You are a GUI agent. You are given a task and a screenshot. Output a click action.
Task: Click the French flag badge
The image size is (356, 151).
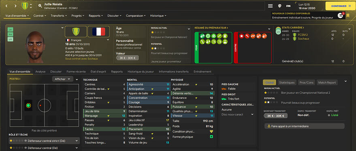point(98,32)
